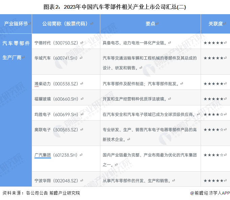
Task: Open the underlined 广汽集团 link
Action: point(43,155)
